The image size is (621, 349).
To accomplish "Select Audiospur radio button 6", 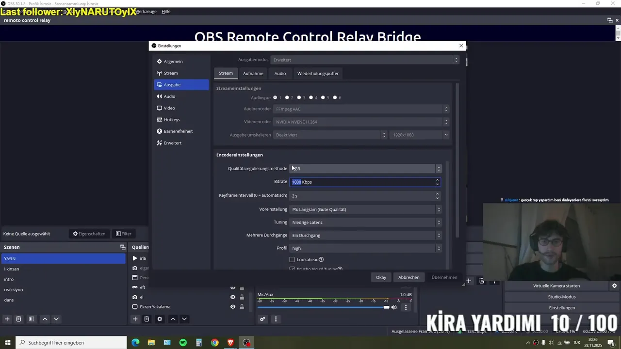I will click(x=335, y=97).
